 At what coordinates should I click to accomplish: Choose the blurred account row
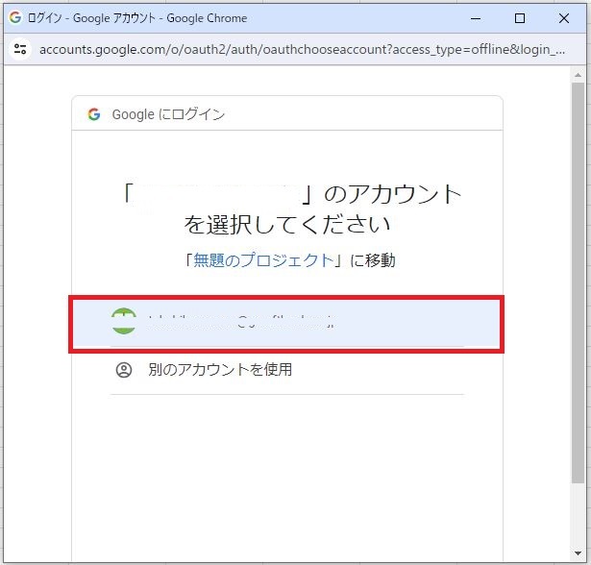click(x=286, y=324)
